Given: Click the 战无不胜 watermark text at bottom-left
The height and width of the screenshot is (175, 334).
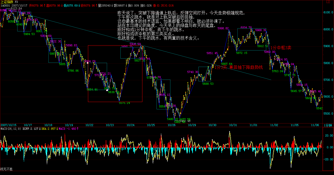Looking at the screenshot, I should pyautogui.click(x=6, y=169).
